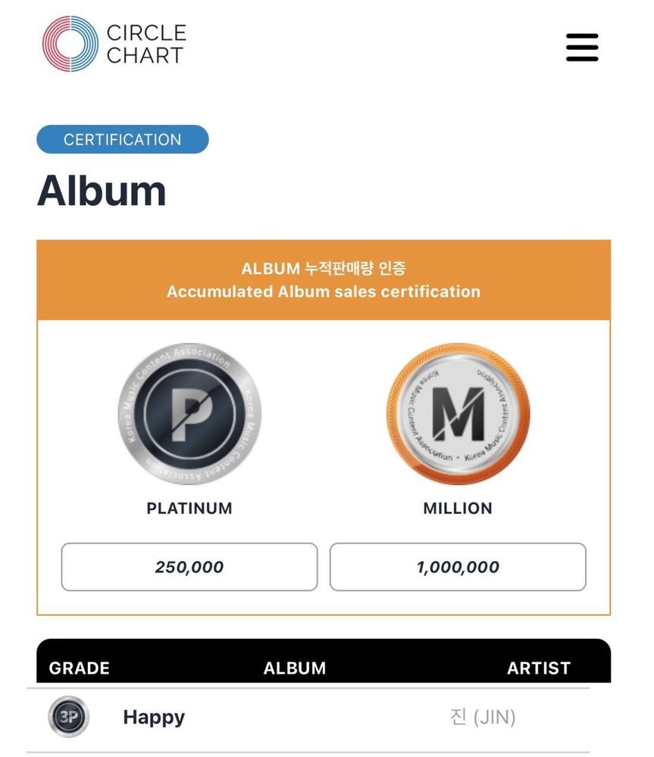The height and width of the screenshot is (757, 654).
Task: Open the hamburger menu
Action: 582,47
